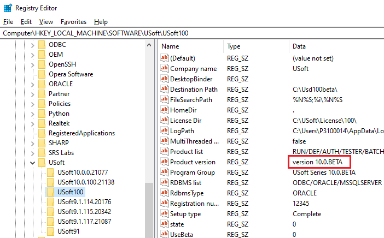The image size is (384, 238).
Task: Click the registry path address bar
Action: tap(191, 33)
